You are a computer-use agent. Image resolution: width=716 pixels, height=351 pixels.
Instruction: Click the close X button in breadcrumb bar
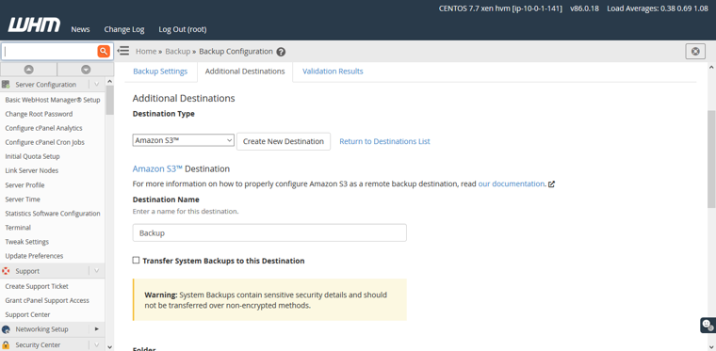(x=695, y=52)
